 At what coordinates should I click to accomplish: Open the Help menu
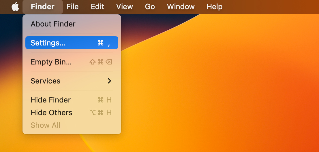[215, 7]
